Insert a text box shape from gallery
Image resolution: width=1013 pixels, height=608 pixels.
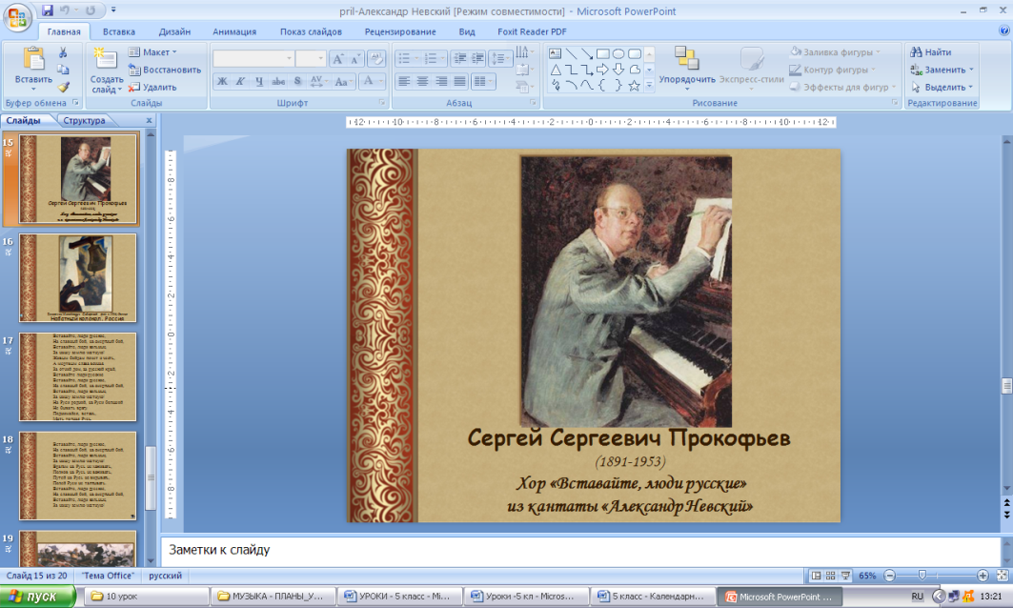(x=555, y=53)
